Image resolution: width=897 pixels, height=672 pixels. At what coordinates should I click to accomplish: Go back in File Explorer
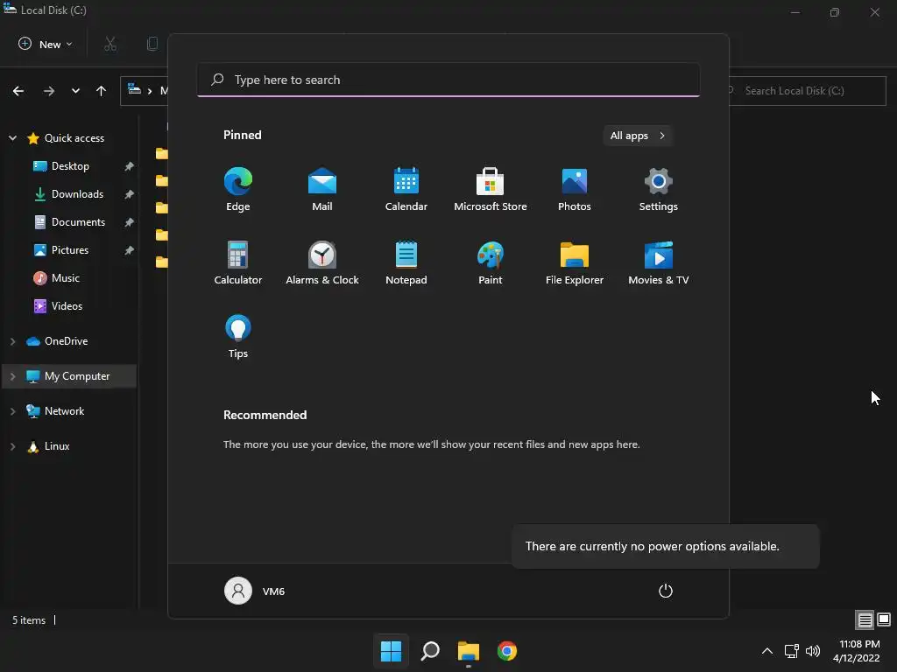pyautogui.click(x=18, y=91)
